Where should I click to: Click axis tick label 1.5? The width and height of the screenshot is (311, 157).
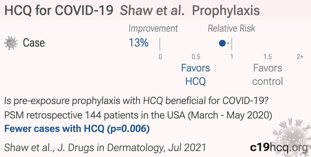(267, 57)
